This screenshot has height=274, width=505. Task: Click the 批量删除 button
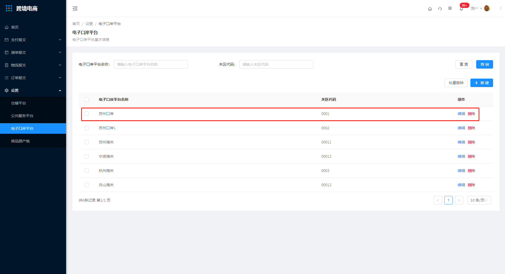tap(456, 83)
